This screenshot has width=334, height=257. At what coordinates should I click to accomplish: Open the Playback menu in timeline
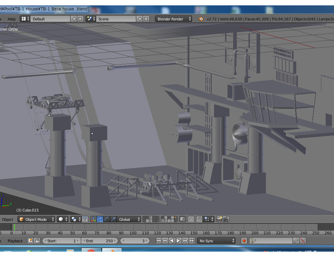click(x=15, y=241)
